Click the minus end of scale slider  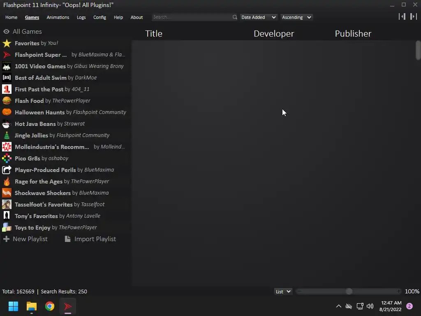coord(299,291)
